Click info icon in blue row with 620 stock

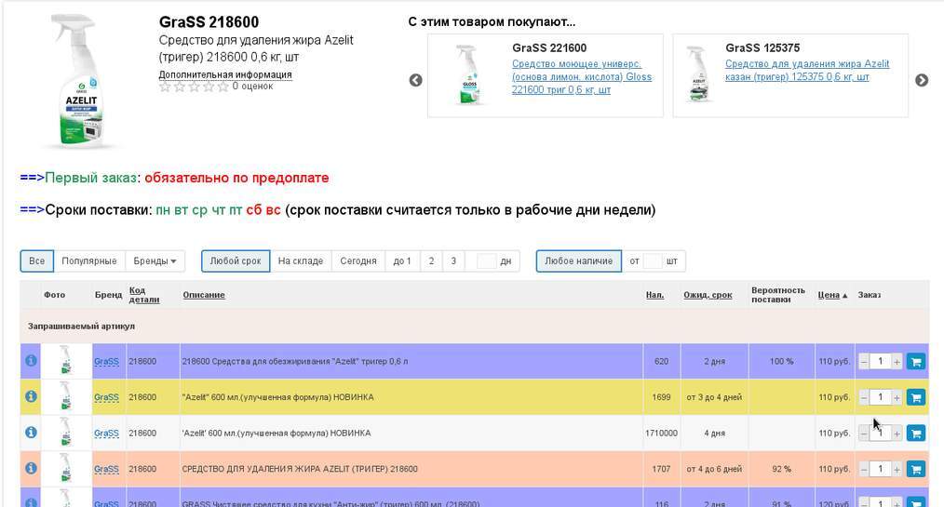coord(31,361)
